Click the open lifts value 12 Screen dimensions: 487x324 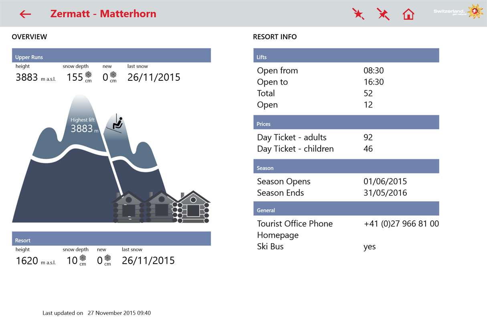tap(368, 105)
